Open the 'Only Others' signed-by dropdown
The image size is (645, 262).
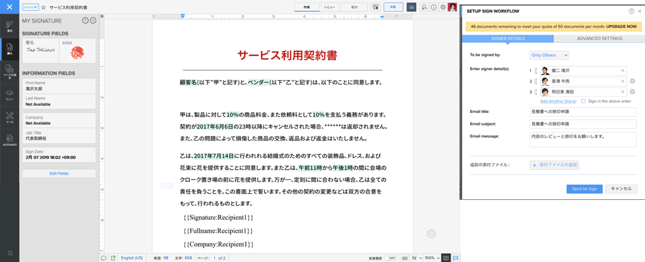549,55
